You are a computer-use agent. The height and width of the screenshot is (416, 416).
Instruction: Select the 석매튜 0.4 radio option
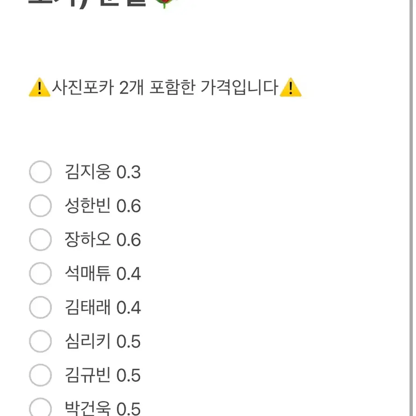coord(40,273)
